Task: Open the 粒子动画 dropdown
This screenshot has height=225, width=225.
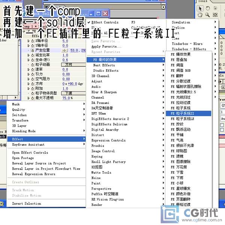Action: (x=73, y=64)
